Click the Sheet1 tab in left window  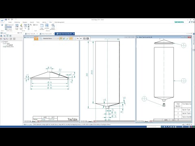coord(34,121)
